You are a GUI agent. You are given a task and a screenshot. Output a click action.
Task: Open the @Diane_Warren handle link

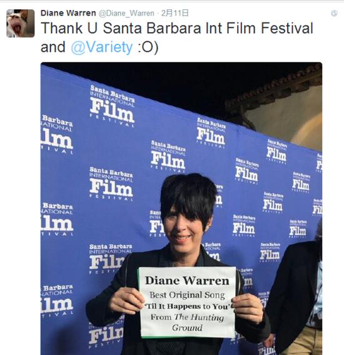[126, 13]
